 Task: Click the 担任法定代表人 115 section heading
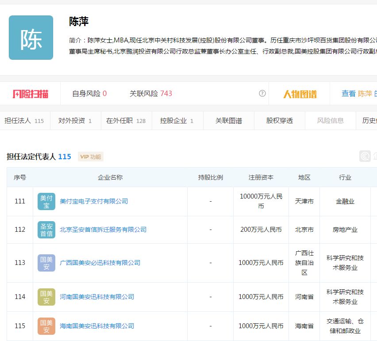(38, 157)
